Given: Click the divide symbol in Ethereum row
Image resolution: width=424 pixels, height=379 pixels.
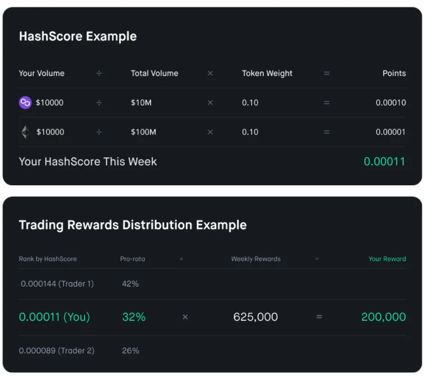Looking at the screenshot, I should [99, 132].
